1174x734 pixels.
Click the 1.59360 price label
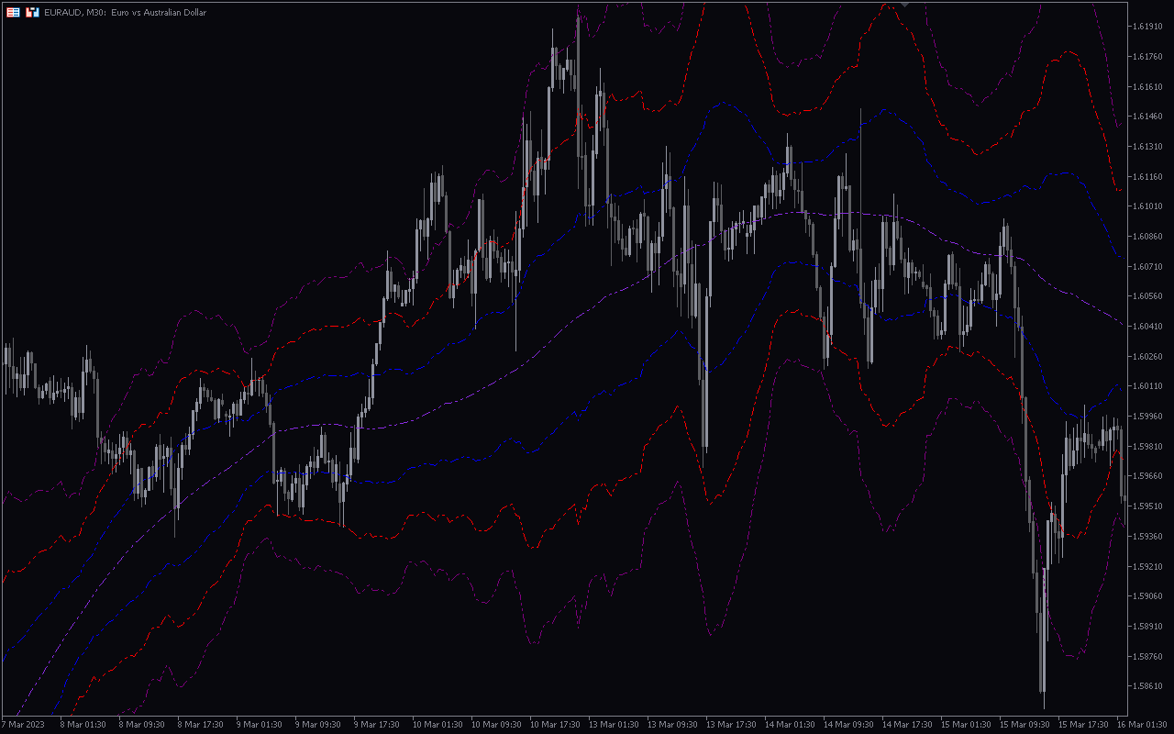pyautogui.click(x=1148, y=537)
